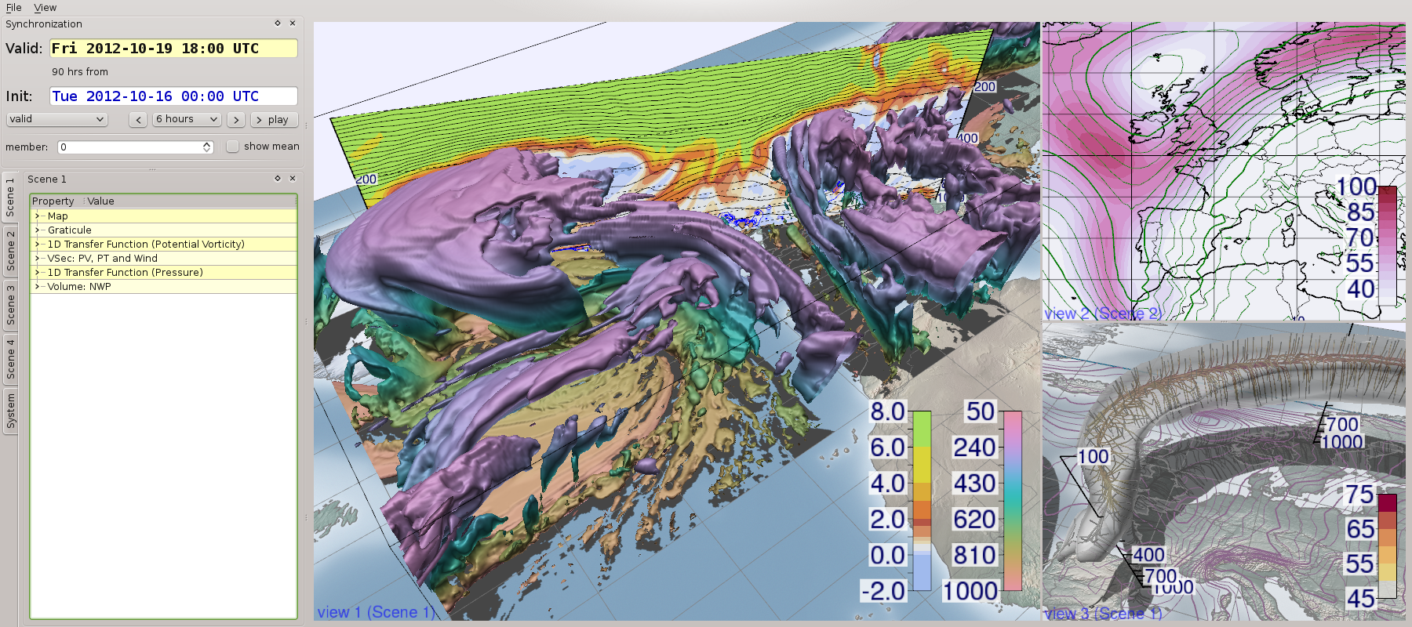Expand the Map property item

(37, 216)
